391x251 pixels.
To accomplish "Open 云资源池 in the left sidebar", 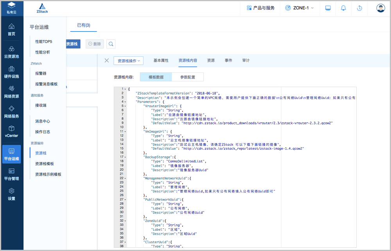I will [12, 52].
